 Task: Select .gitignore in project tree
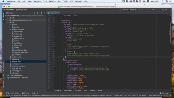coord(15,59)
